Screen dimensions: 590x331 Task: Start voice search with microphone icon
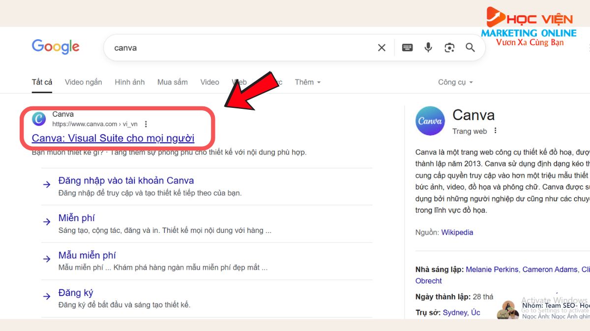[428, 48]
